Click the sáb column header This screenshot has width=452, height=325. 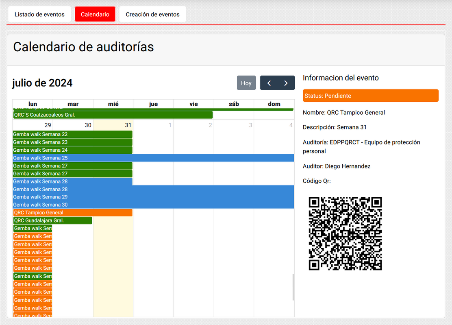[x=234, y=104]
